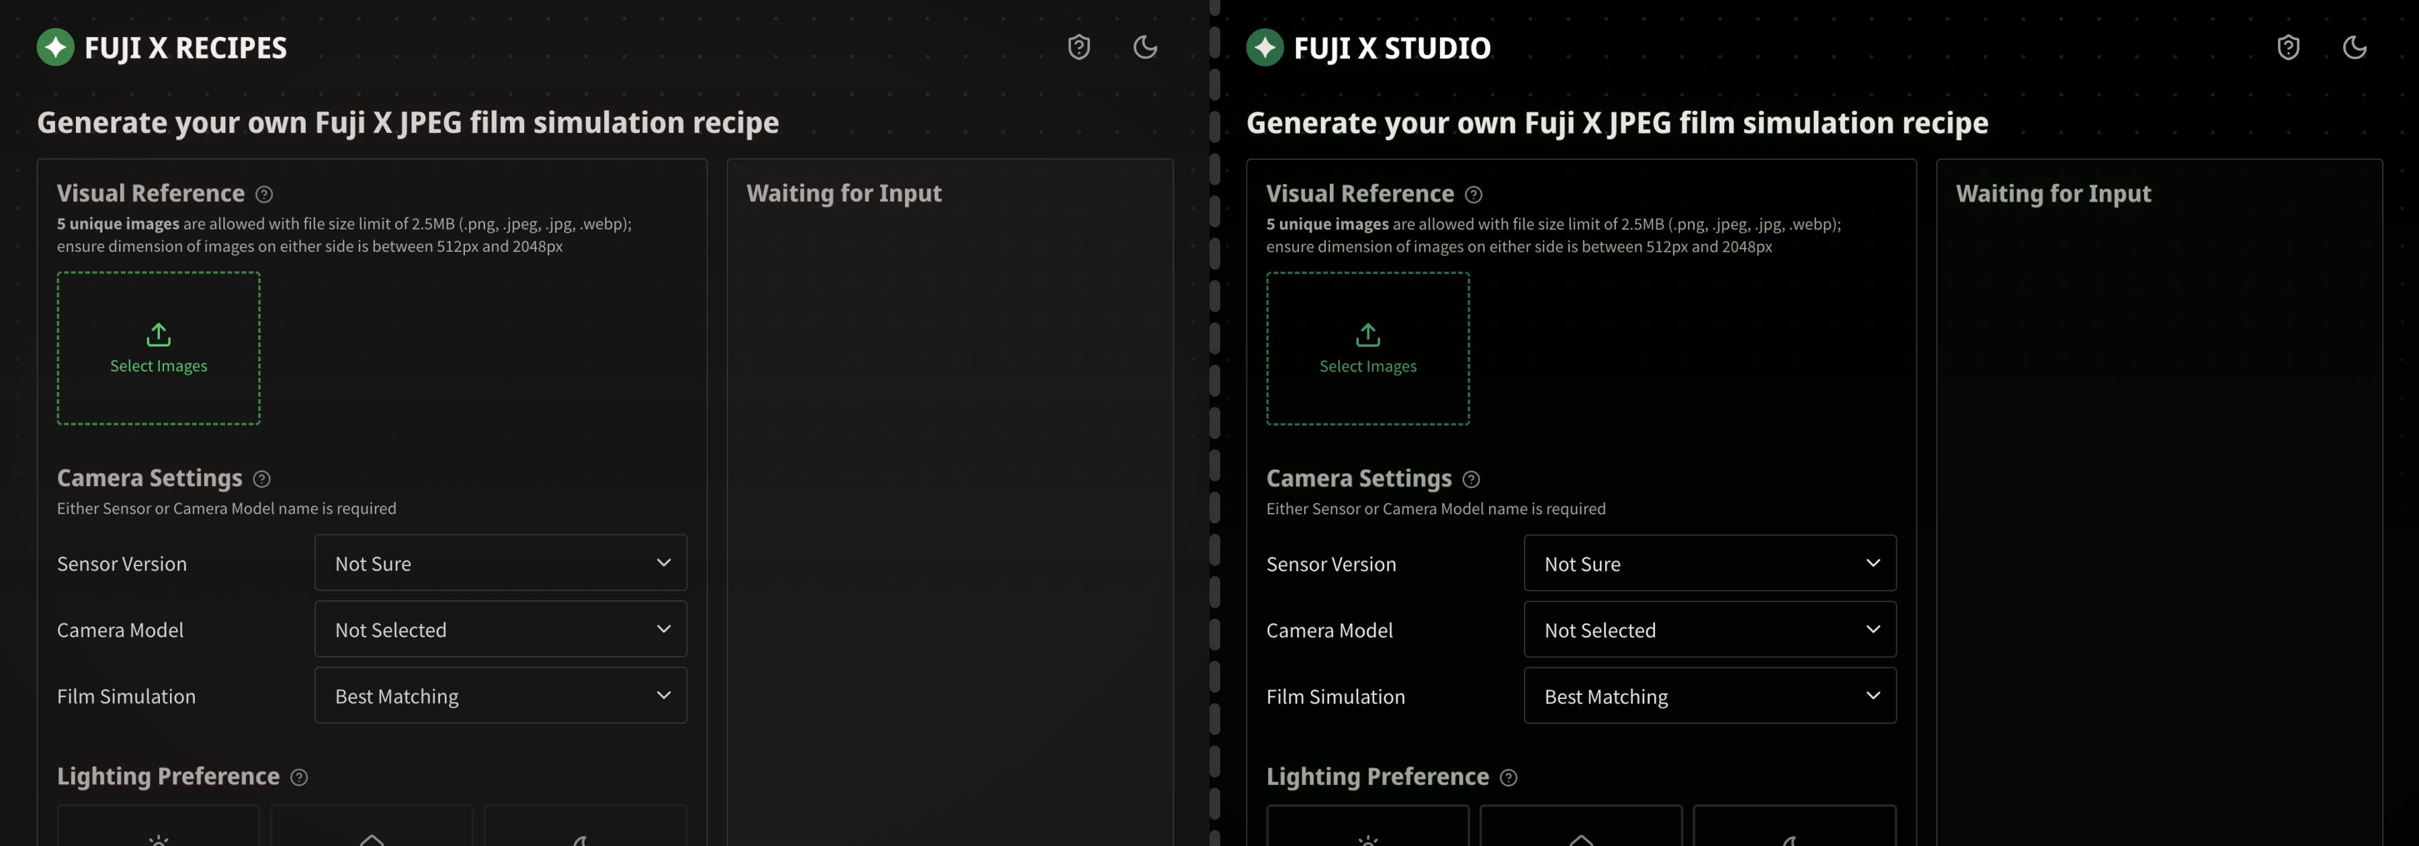Click the Fuji X Recipes green star logo
This screenshot has height=846, width=2419.
[55, 47]
